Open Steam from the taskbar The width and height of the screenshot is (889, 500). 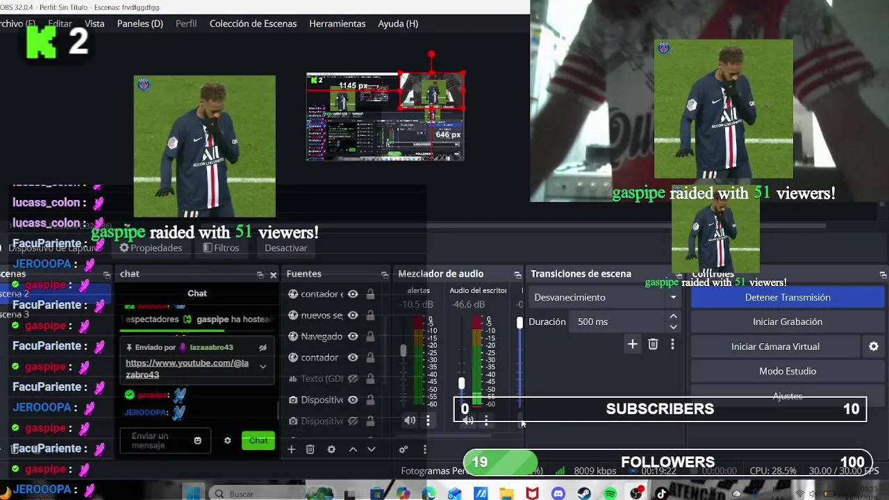pyautogui.click(x=584, y=494)
